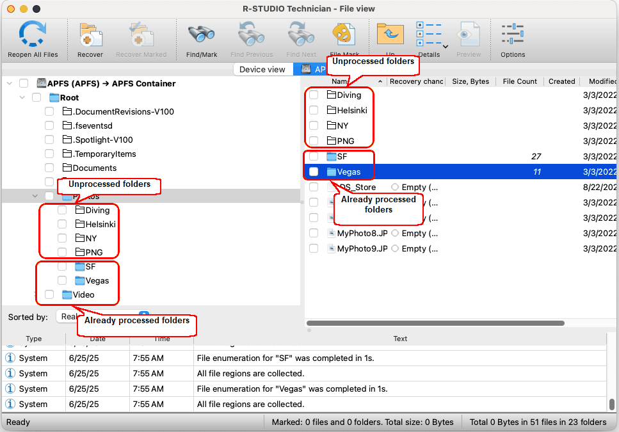Select the Root folder in tree
The width and height of the screenshot is (619, 432).
coord(70,97)
